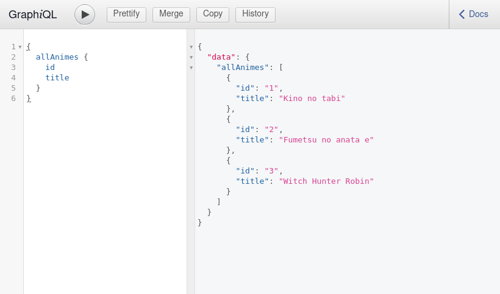This screenshot has width=500, height=294.
Task: Click line number 2 in the editor gutter
Action: (x=13, y=57)
